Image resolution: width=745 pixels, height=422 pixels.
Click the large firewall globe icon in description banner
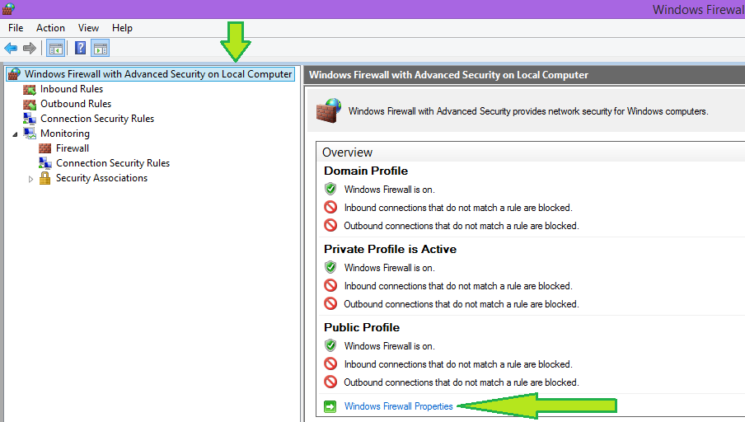click(x=329, y=110)
